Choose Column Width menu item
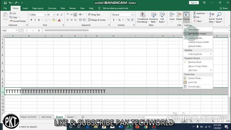Screen dimensions: 231x130 (198, 38)
